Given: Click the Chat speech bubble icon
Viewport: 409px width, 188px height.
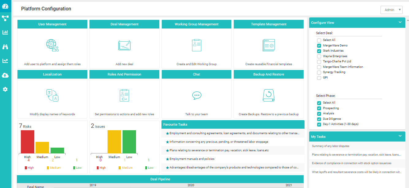Looking at the screenshot, I should point(196,95).
